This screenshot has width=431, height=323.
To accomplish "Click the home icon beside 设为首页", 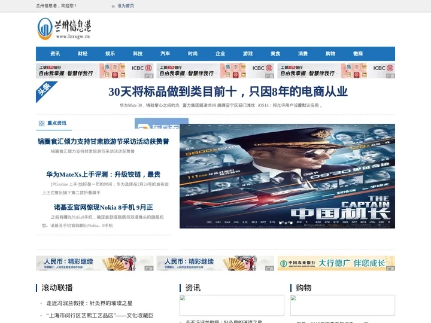I will coord(113,6).
